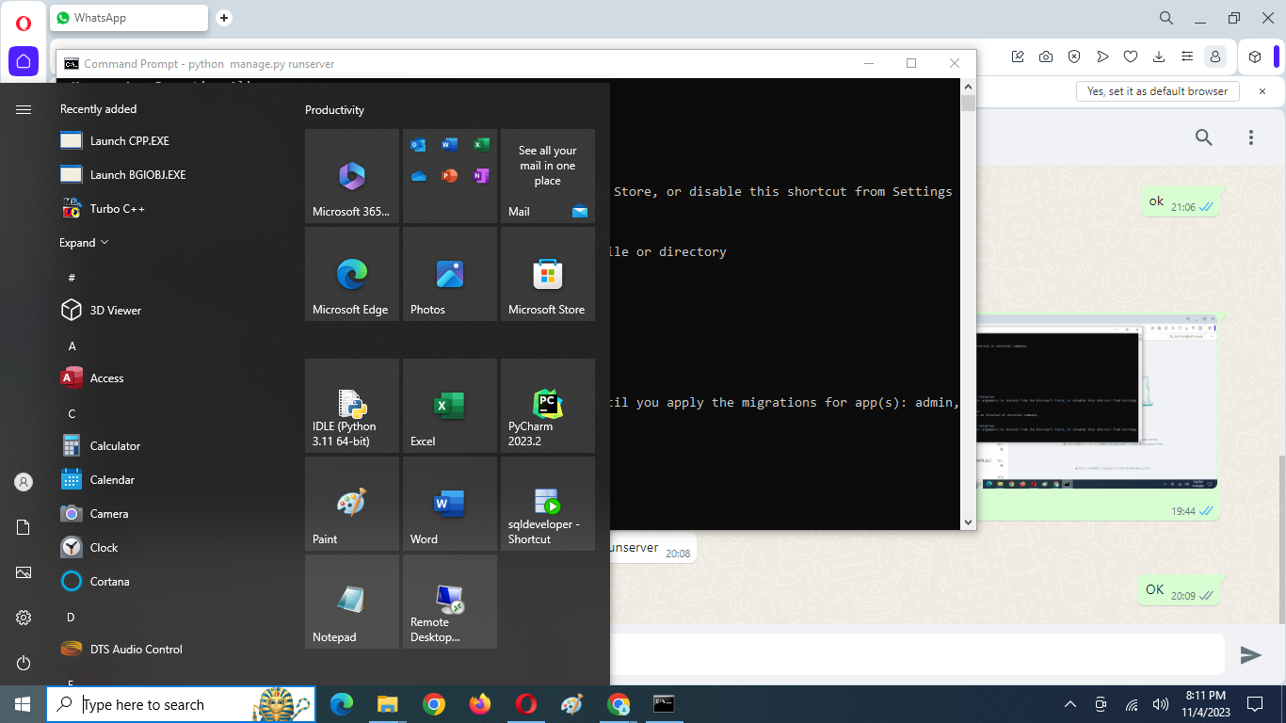This screenshot has width=1286, height=723.
Task: Toggle the Start menu hamburger button
Action: (x=24, y=109)
